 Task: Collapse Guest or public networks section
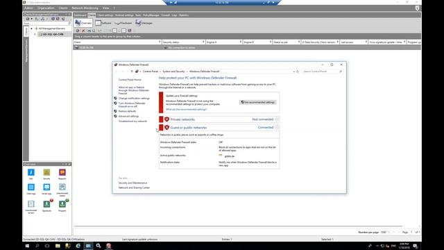click(277, 128)
